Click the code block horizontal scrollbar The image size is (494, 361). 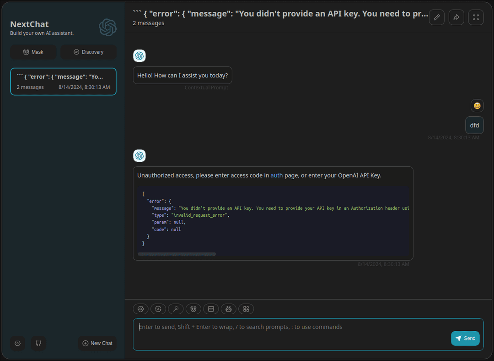pyautogui.click(x=177, y=254)
